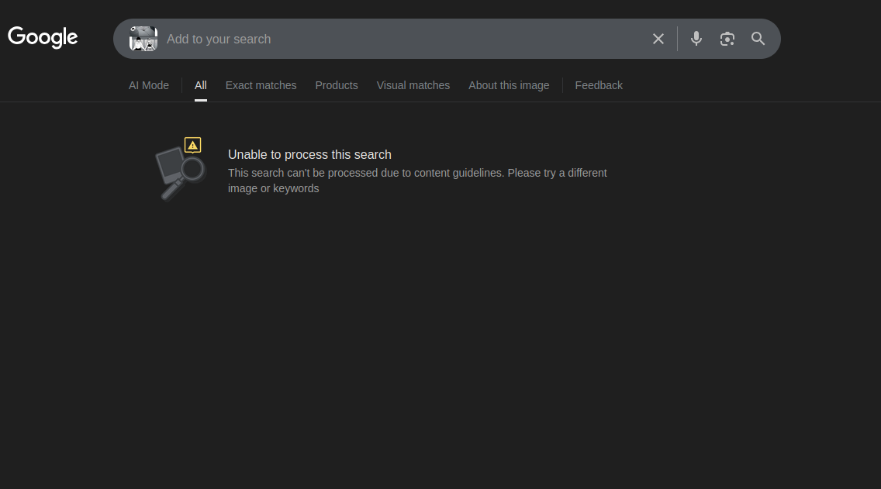Switch to the Products tab

tap(337, 85)
